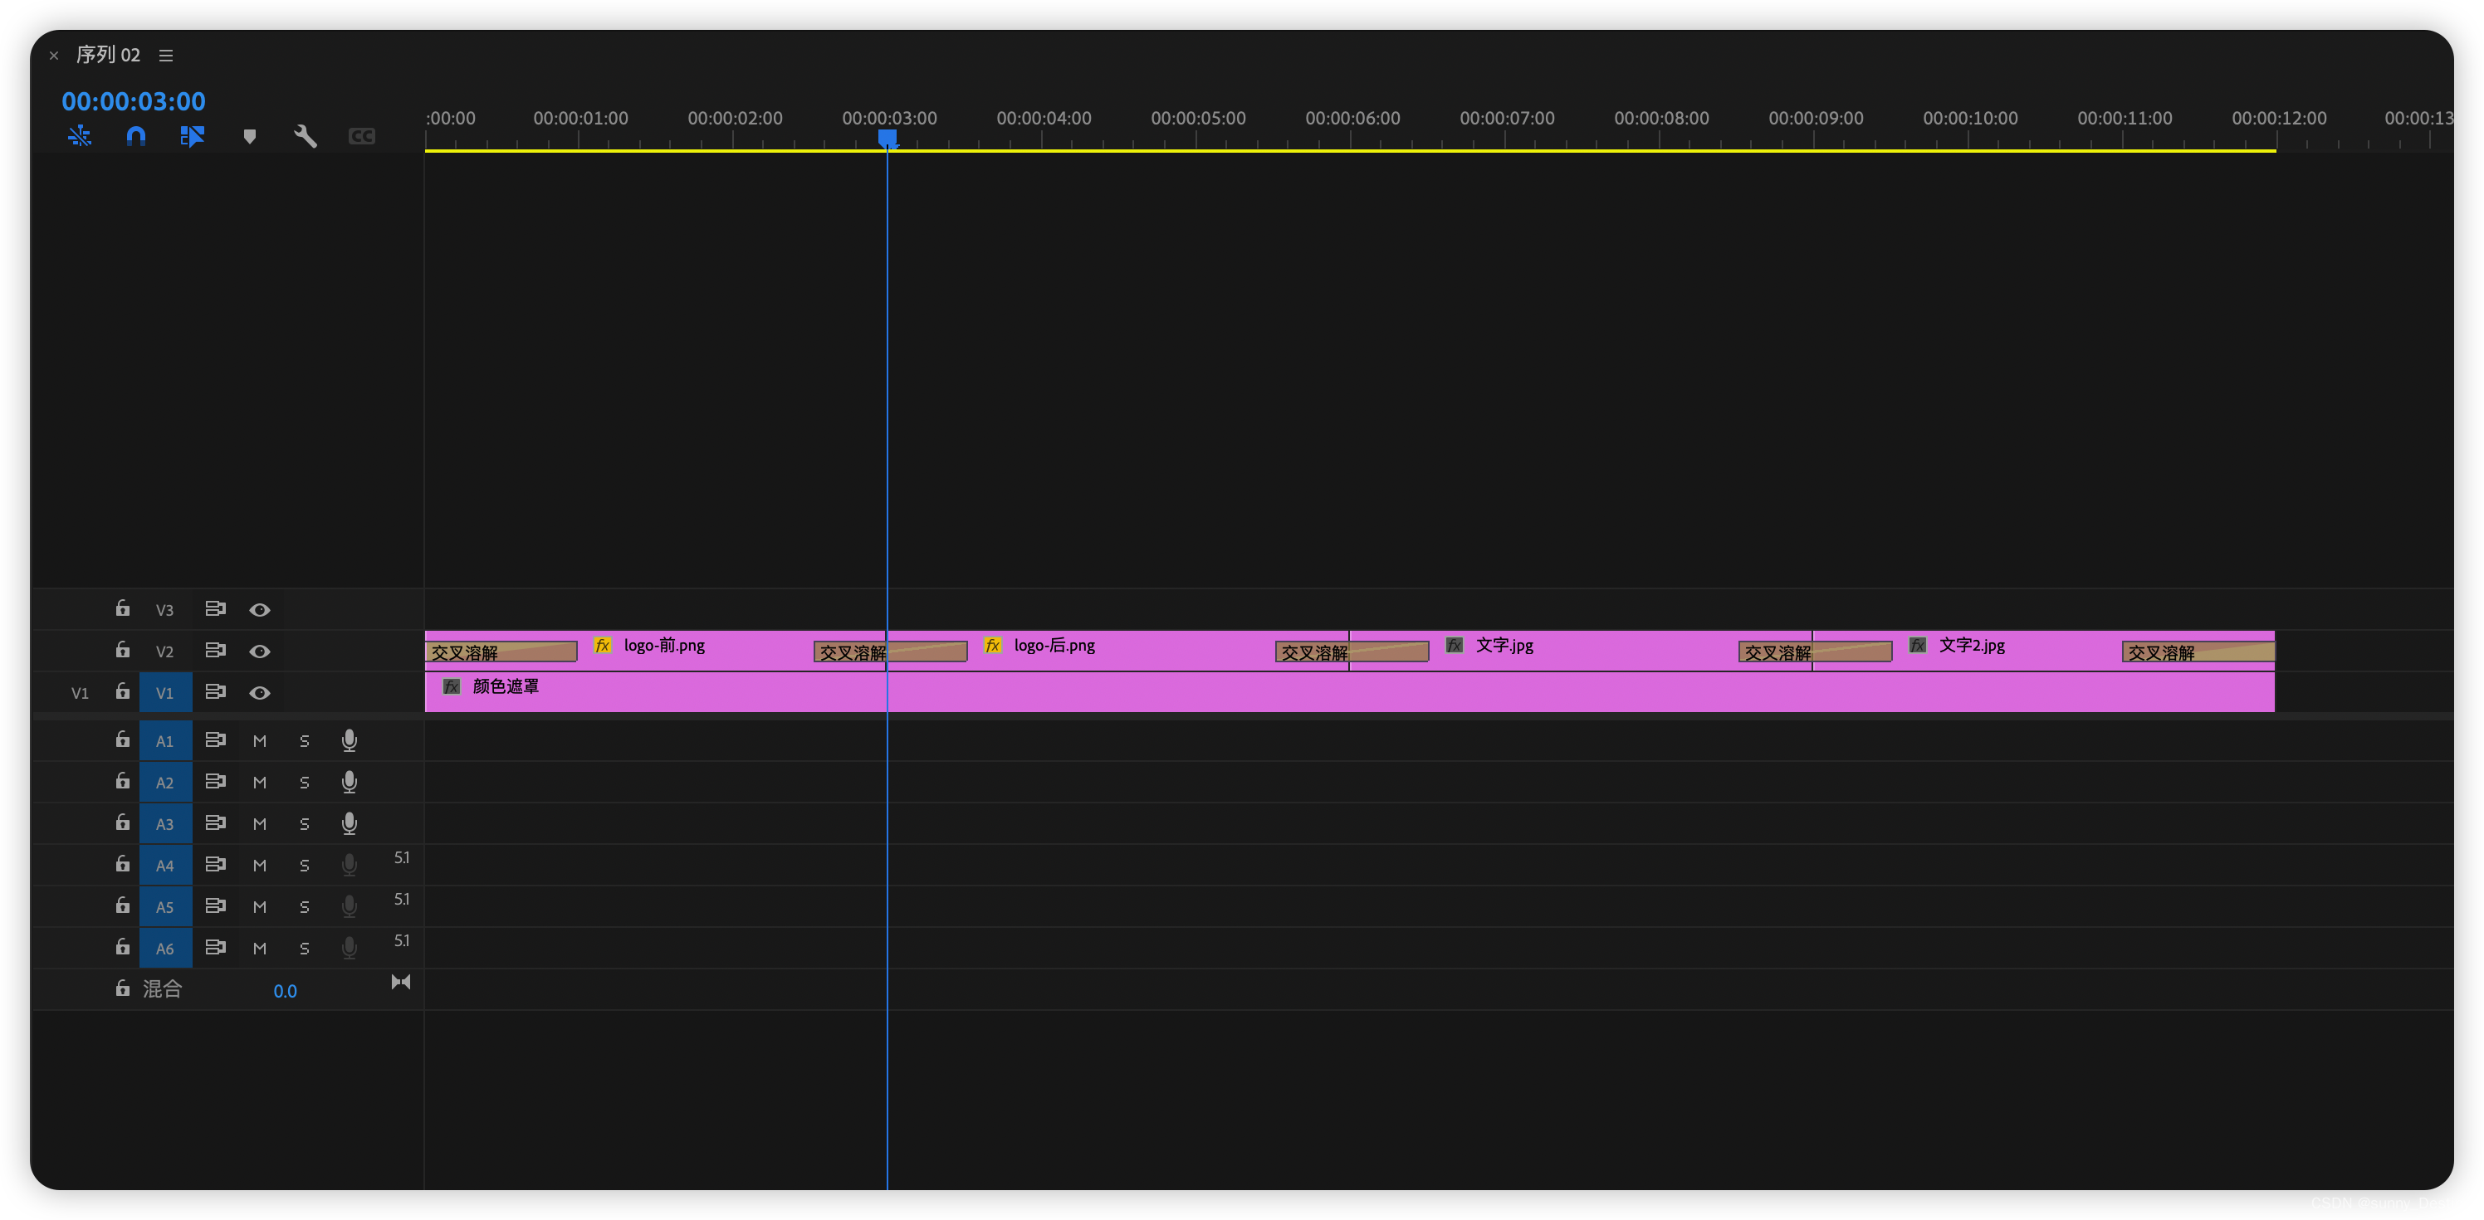This screenshot has height=1220, width=2484.
Task: Toggle lock on track V1
Action: pyautogui.click(x=123, y=691)
